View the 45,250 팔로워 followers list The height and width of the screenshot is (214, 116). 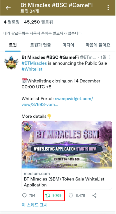pyautogui.click(x=38, y=22)
